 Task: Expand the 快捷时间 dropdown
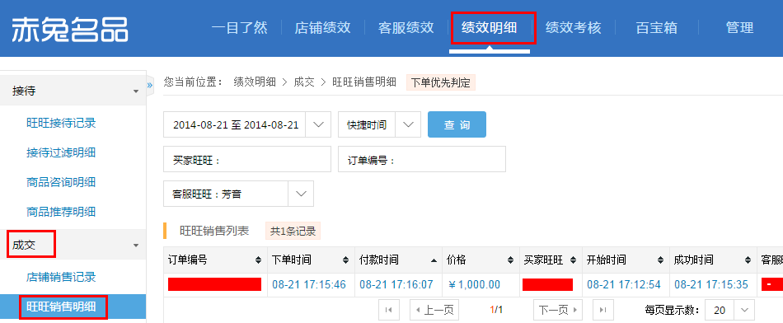click(x=409, y=124)
